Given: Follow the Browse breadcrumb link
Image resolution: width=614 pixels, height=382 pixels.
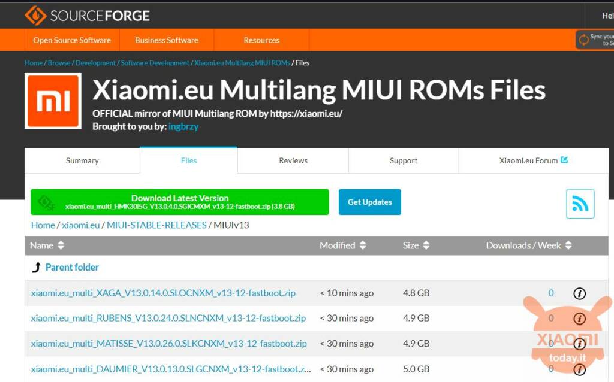Looking at the screenshot, I should (59, 63).
